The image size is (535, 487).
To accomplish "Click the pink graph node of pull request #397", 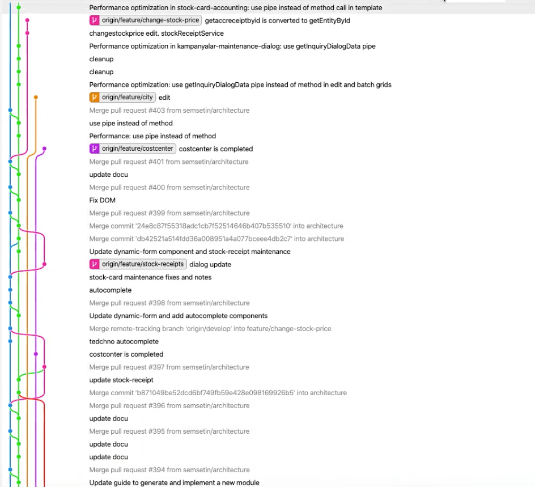I will pyautogui.click(x=44, y=367).
